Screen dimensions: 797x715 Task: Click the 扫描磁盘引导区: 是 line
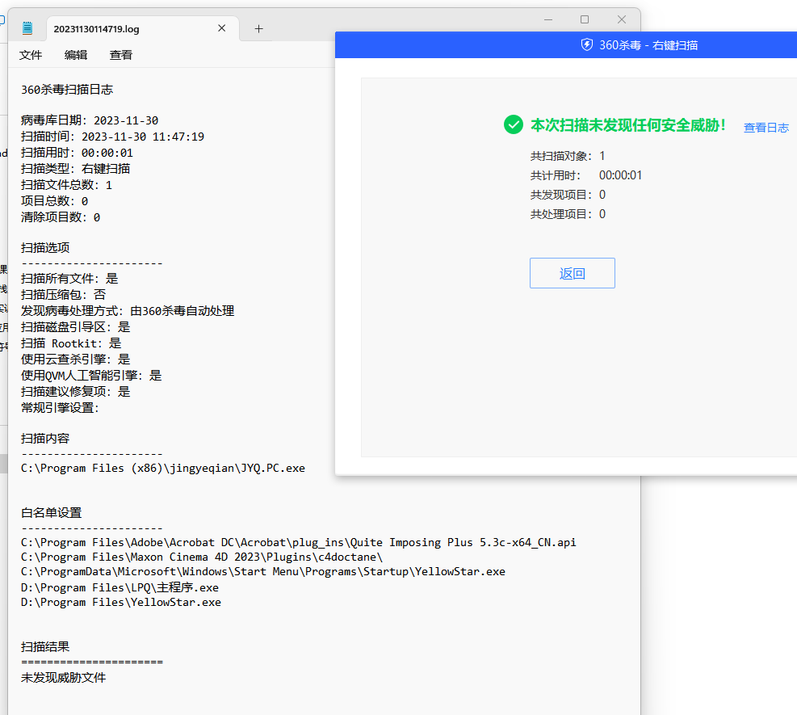[x=76, y=327]
